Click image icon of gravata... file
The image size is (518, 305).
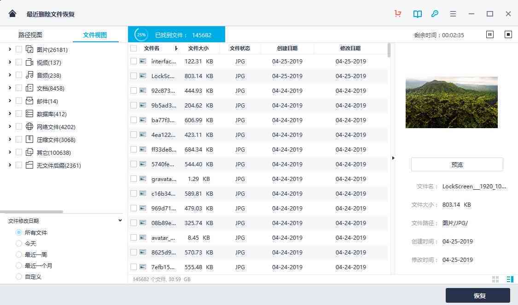143,179
